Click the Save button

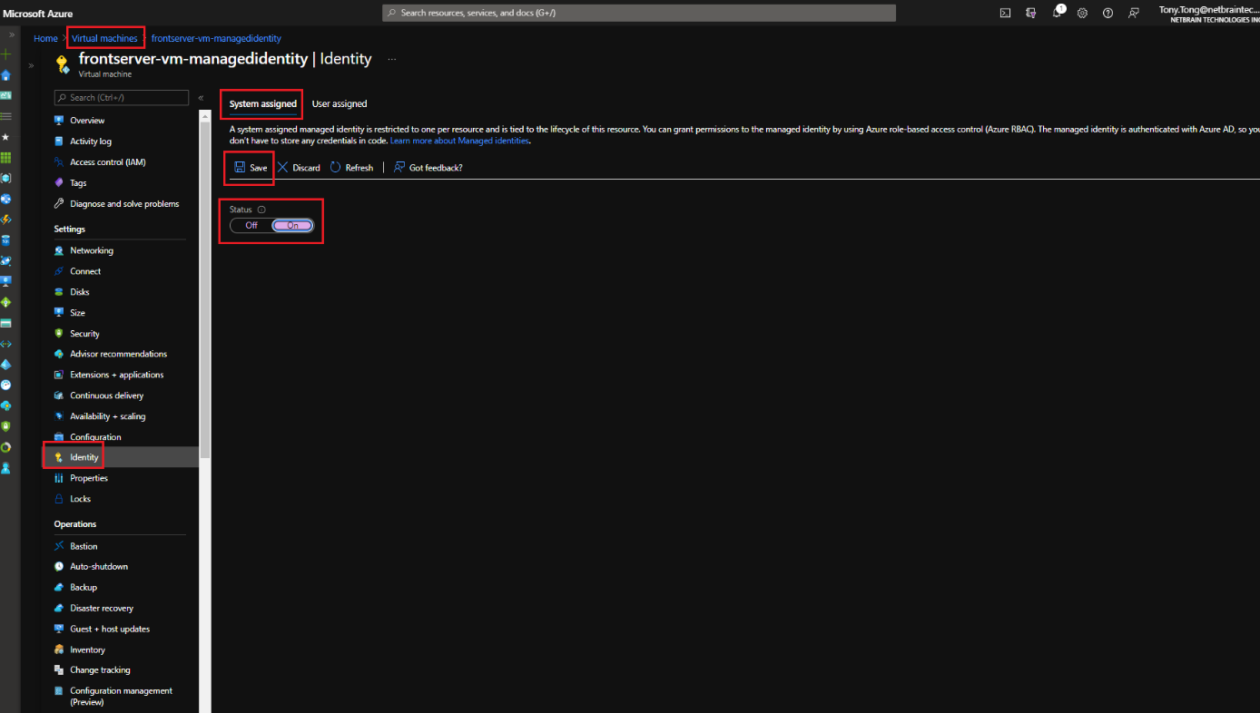coord(251,168)
